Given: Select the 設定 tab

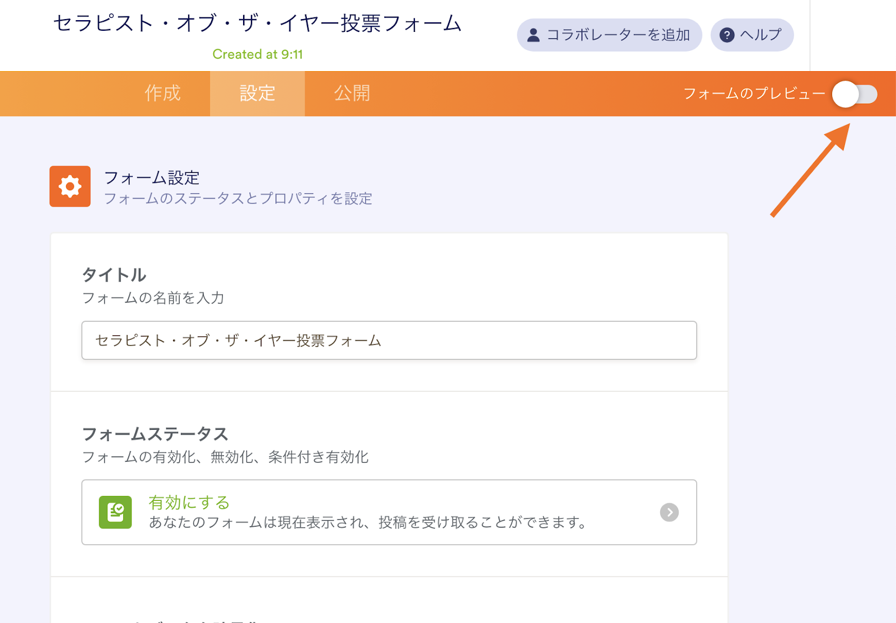Looking at the screenshot, I should point(257,93).
